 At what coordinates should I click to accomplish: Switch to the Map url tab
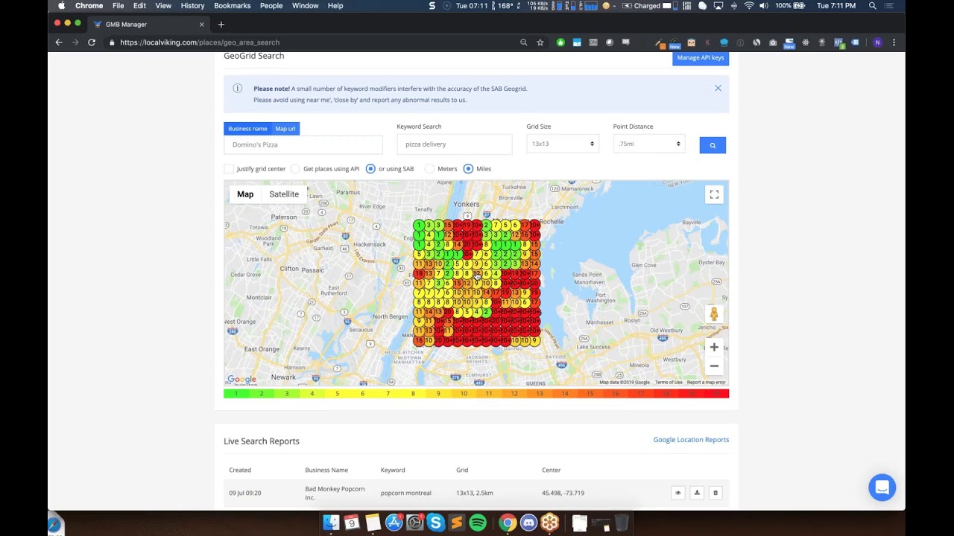(x=285, y=129)
